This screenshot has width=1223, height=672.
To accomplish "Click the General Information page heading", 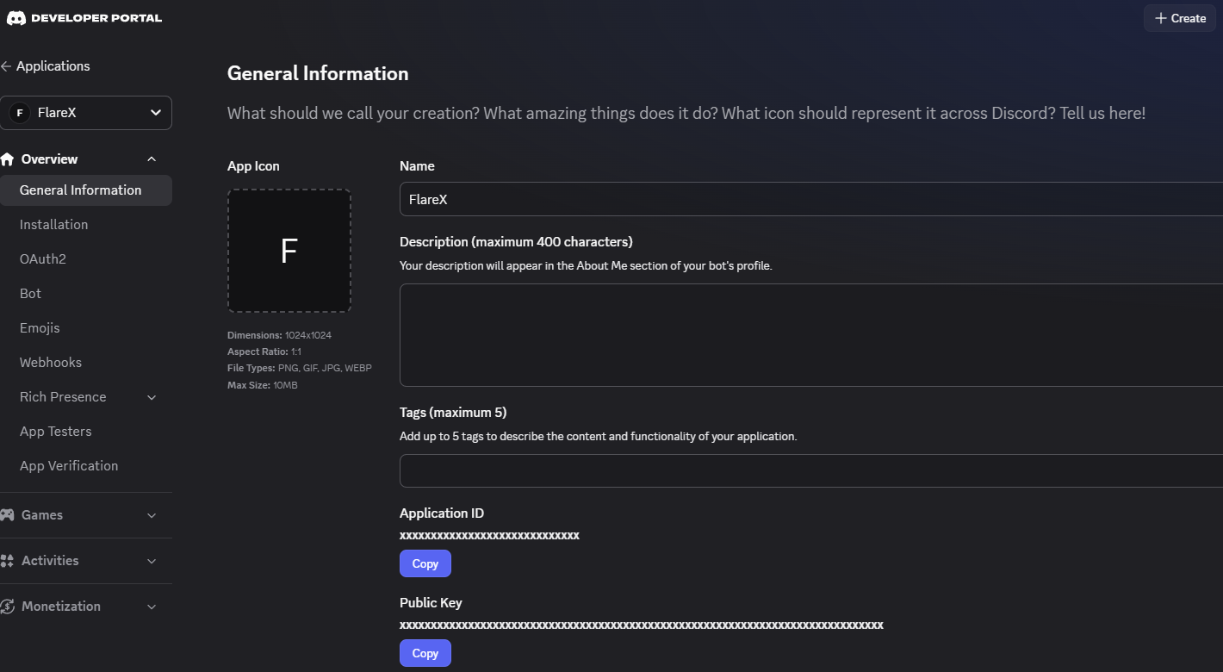I will click(x=318, y=73).
